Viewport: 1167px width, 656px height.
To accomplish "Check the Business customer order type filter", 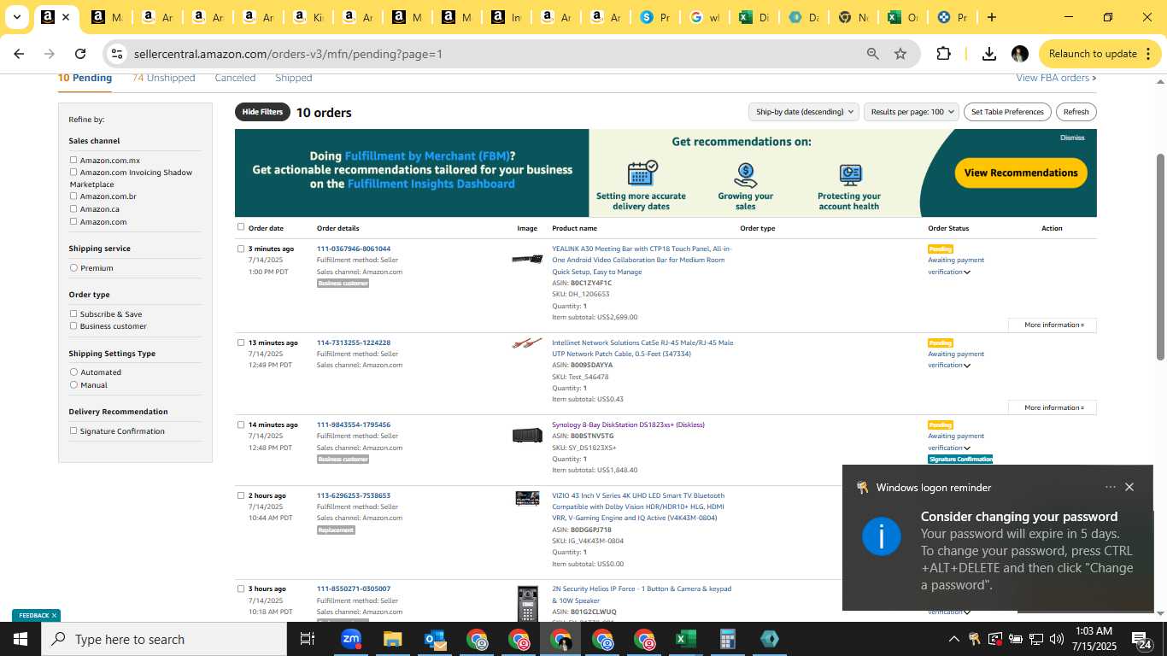I will (x=73, y=325).
